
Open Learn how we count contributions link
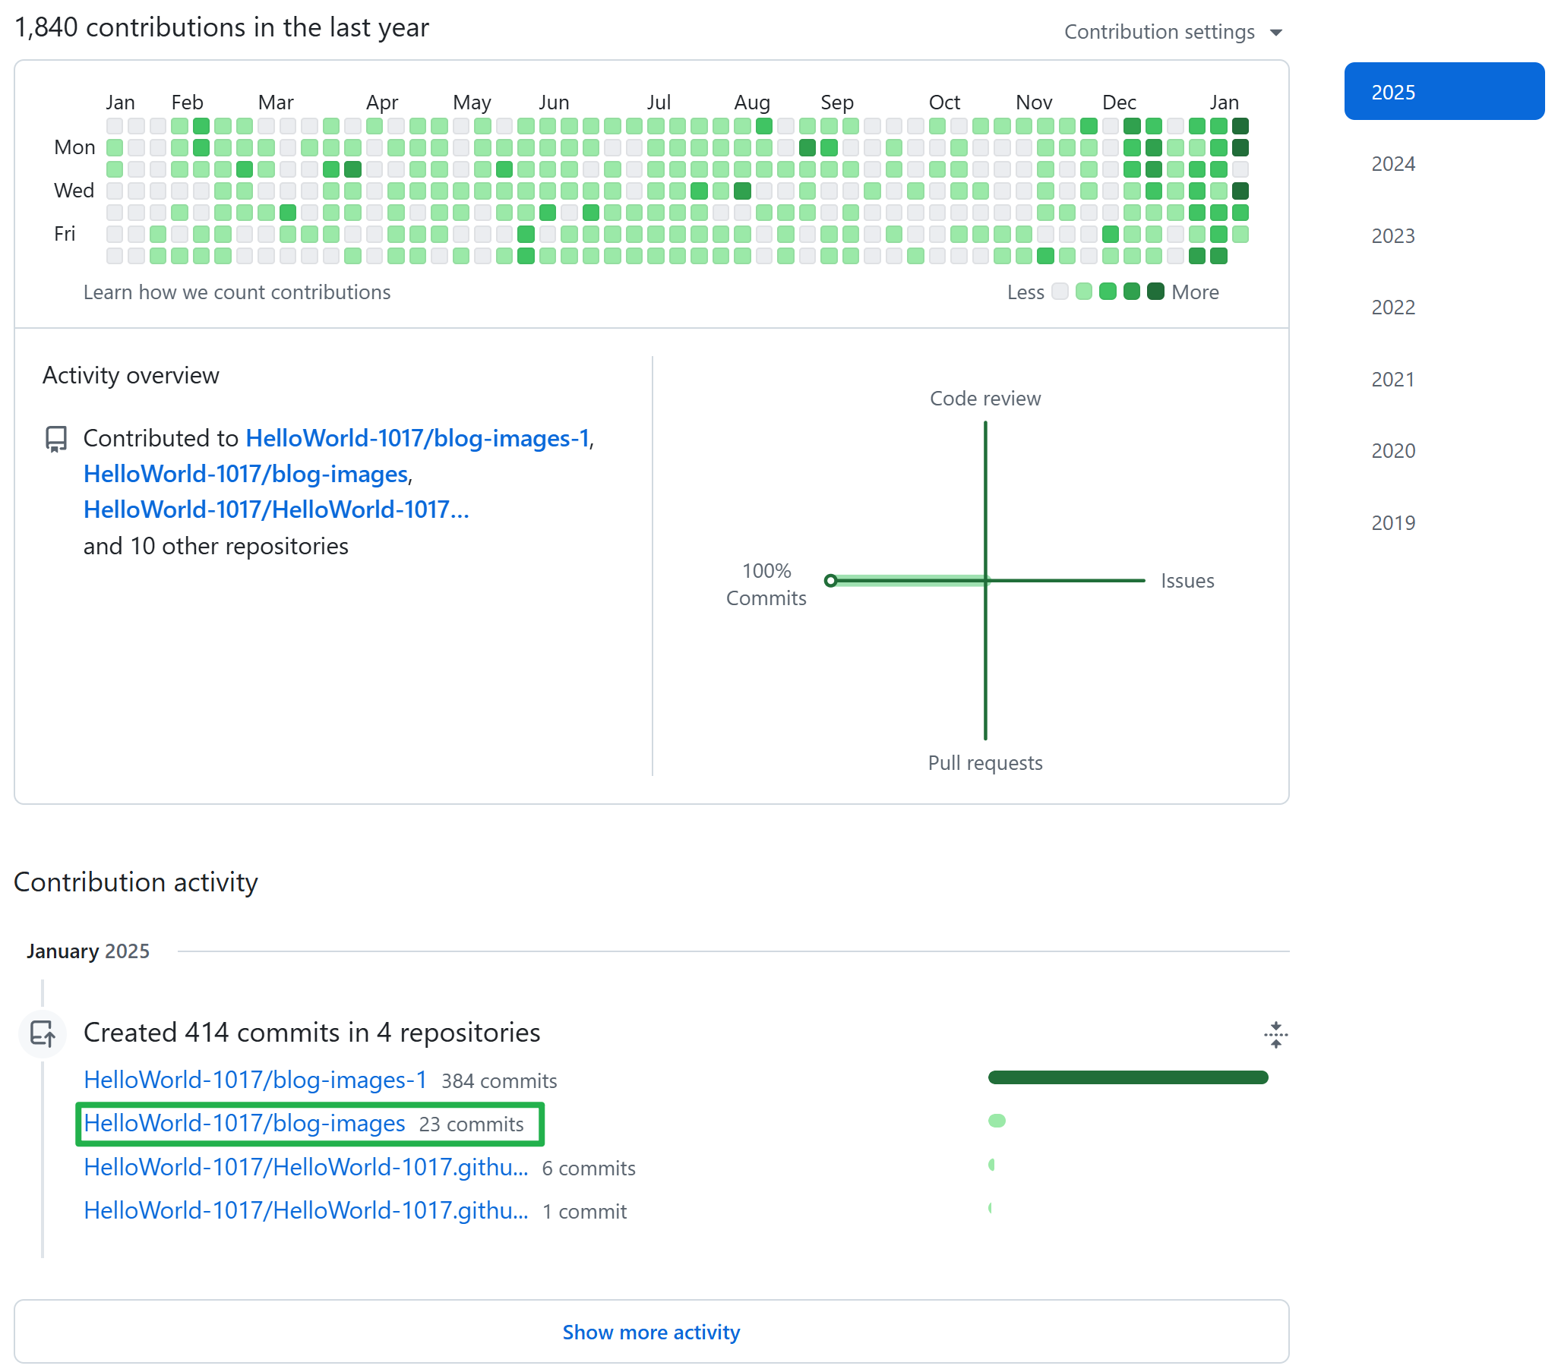coord(236,292)
